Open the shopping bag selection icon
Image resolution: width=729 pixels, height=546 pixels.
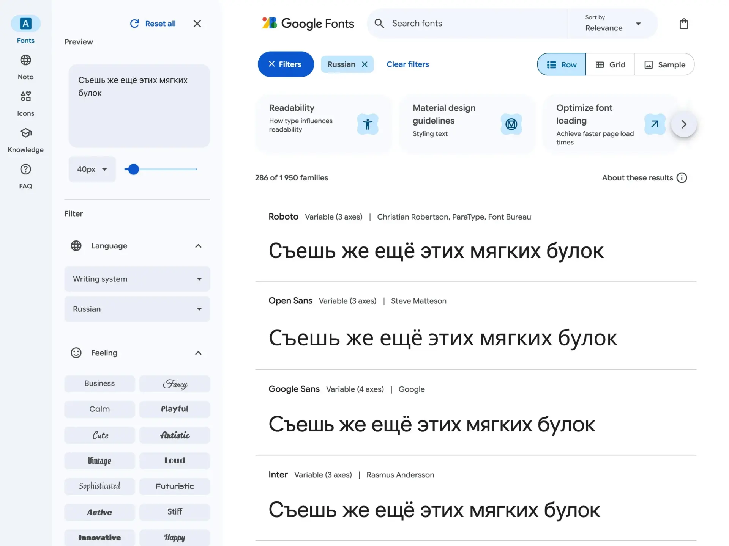pos(684,24)
